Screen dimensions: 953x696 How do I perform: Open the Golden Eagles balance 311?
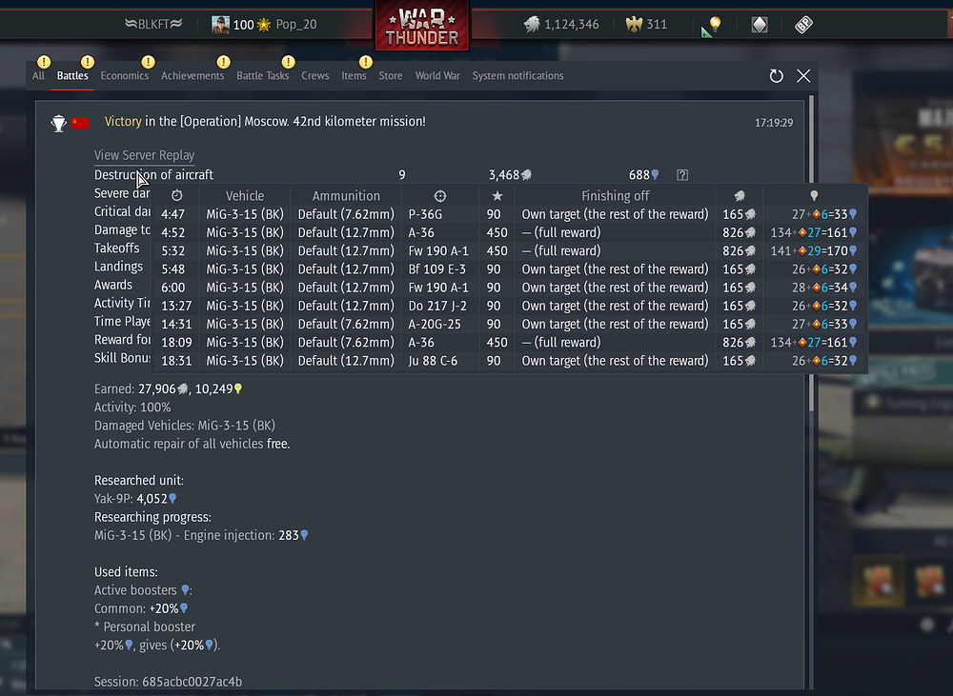pos(647,25)
